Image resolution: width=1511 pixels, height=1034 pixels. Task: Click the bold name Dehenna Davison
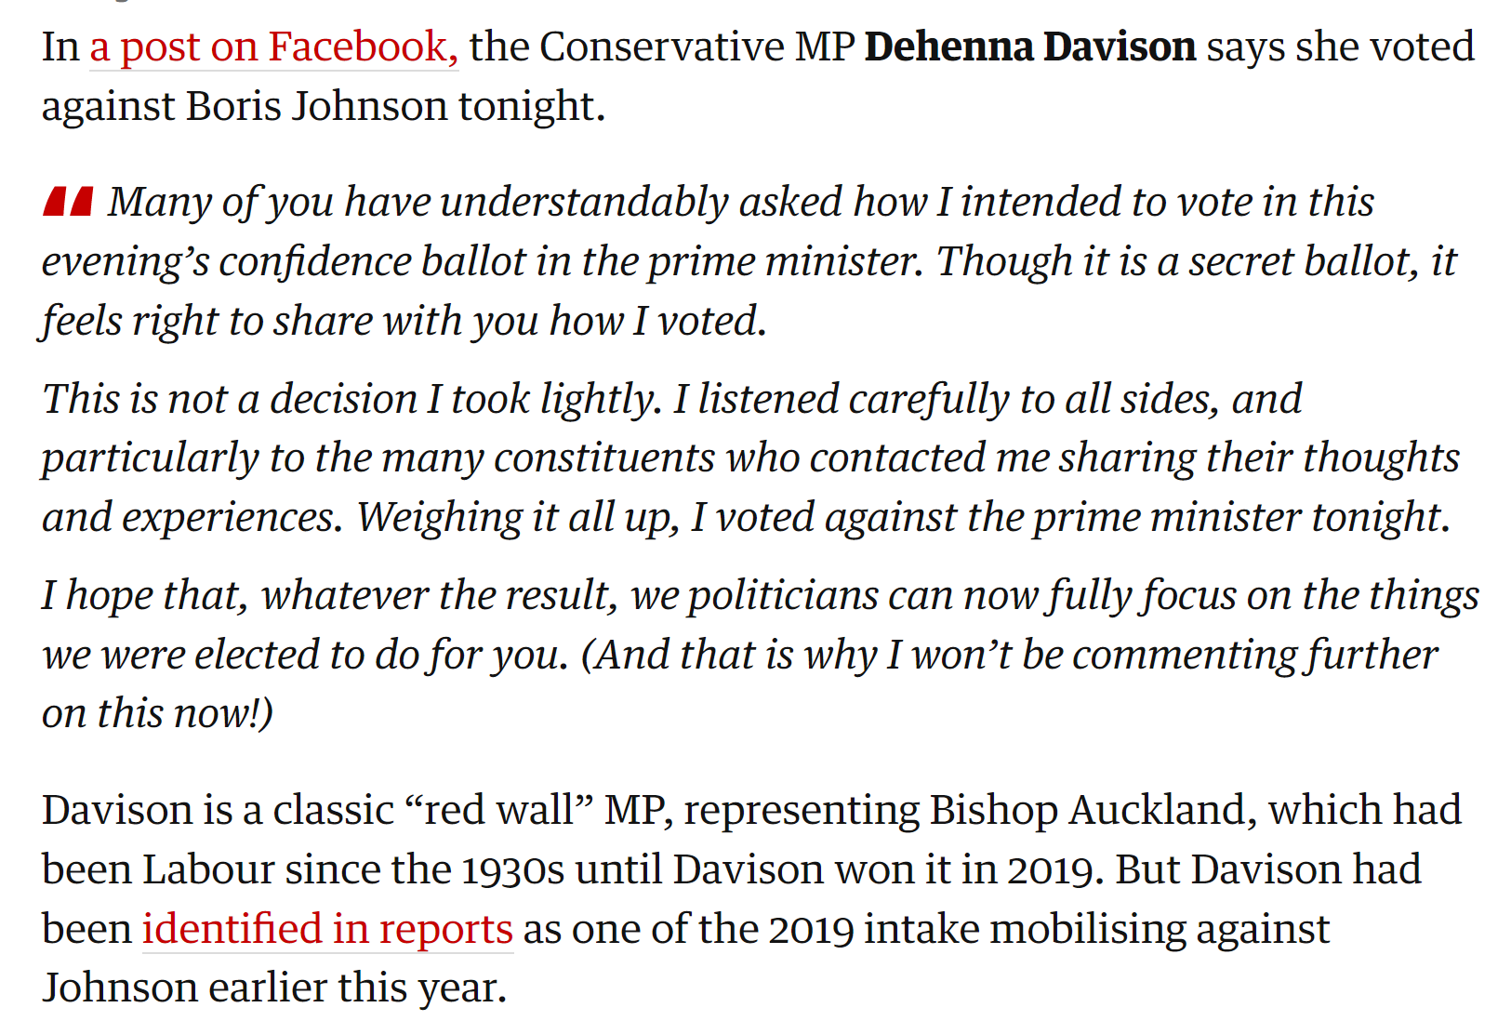[1029, 46]
